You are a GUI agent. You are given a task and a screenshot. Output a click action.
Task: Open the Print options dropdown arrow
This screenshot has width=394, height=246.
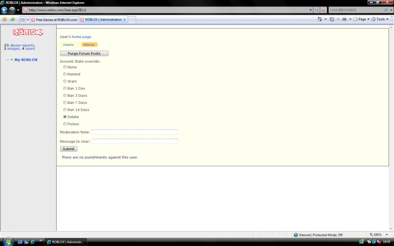pos(350,19)
